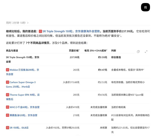Click the 265元 price cell
Image resolution: width=153 pixels, height=136 pixels.
pyautogui.click(x=76, y=70)
